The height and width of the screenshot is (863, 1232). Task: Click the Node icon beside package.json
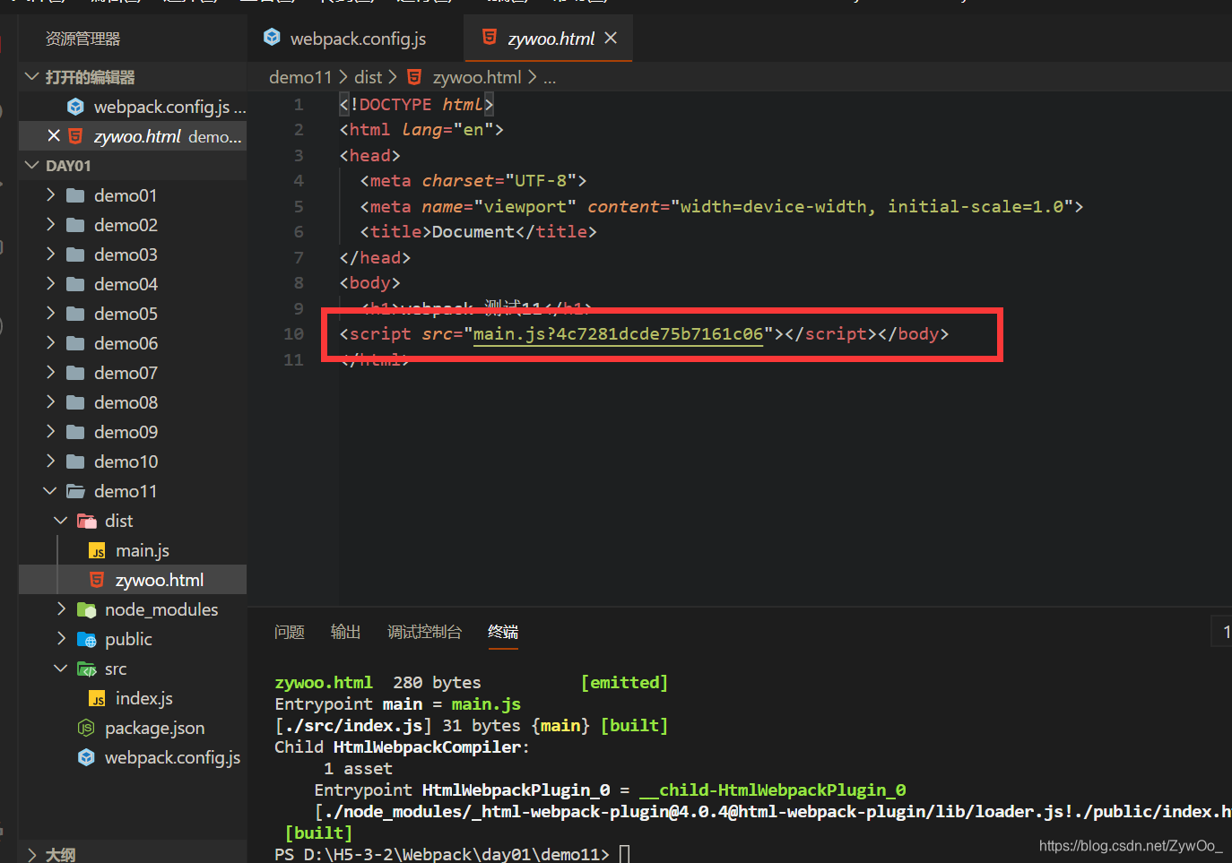(x=86, y=728)
